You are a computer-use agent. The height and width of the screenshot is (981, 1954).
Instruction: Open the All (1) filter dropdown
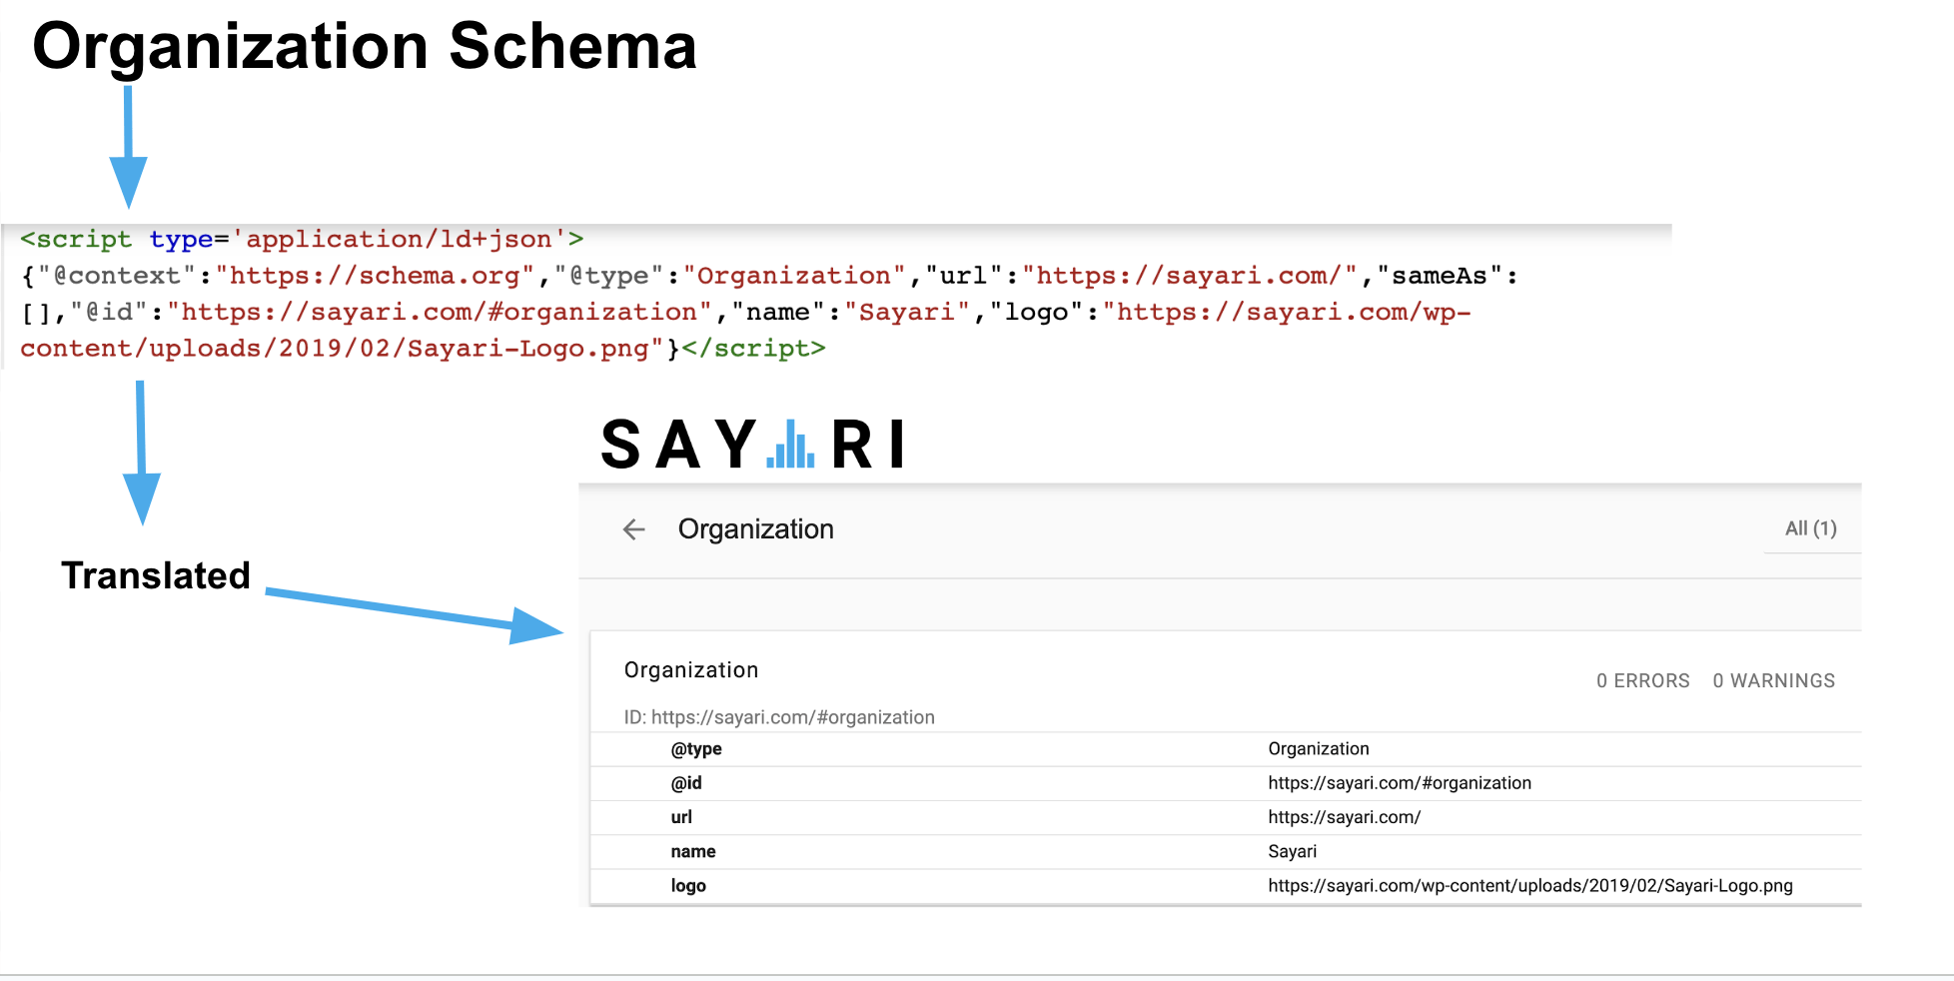pyautogui.click(x=1810, y=528)
